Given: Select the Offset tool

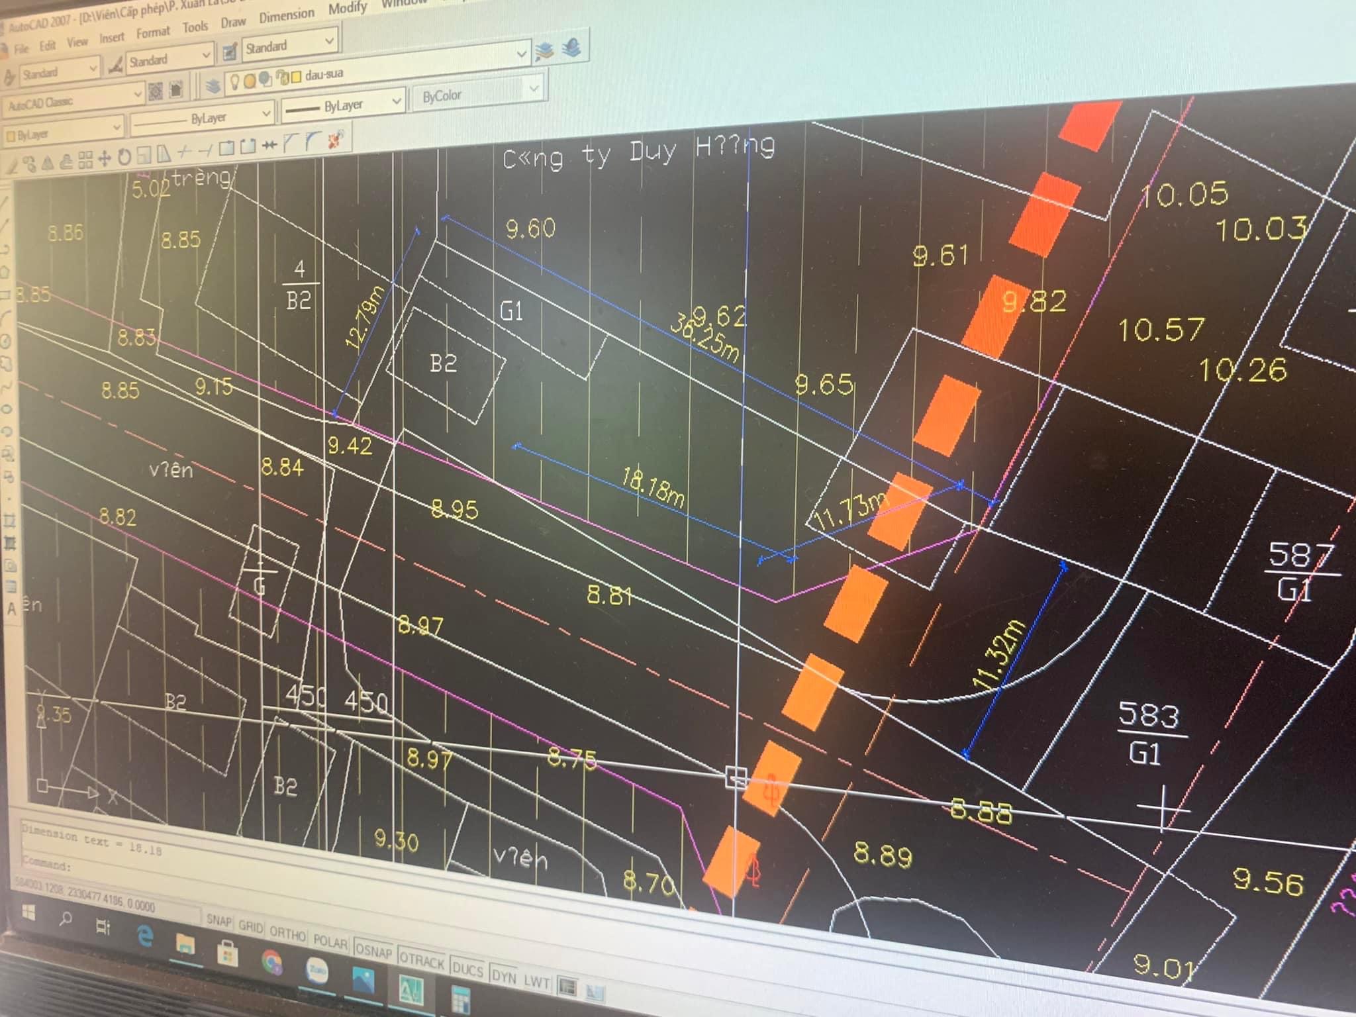Looking at the screenshot, I should click(66, 161).
